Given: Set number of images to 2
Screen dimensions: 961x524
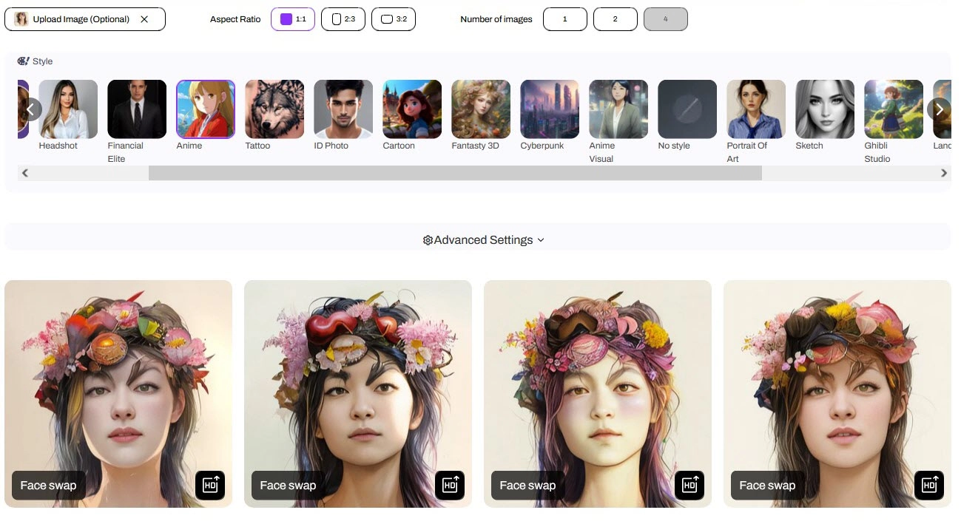Looking at the screenshot, I should pos(615,19).
